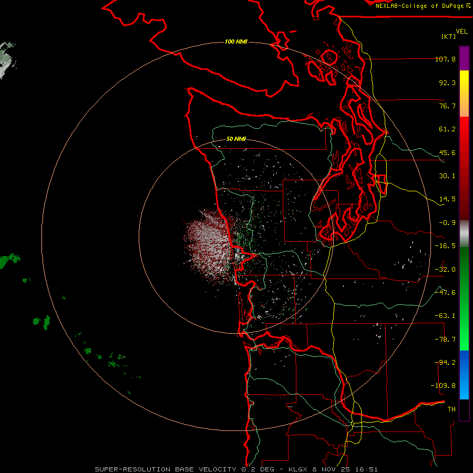Image resolution: width=473 pixels, height=473 pixels.
Task: Click the 45.6 velocity scale value
Action: [447, 152]
